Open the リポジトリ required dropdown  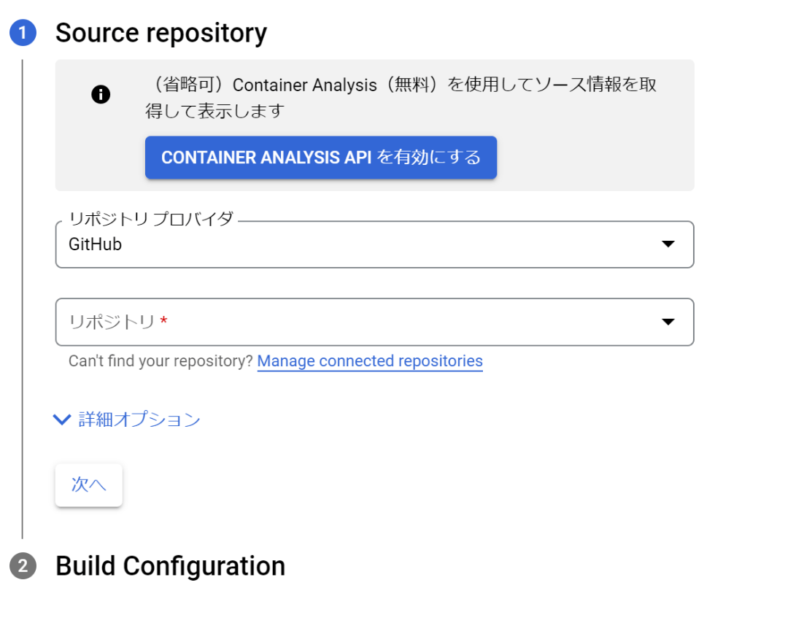[374, 322]
